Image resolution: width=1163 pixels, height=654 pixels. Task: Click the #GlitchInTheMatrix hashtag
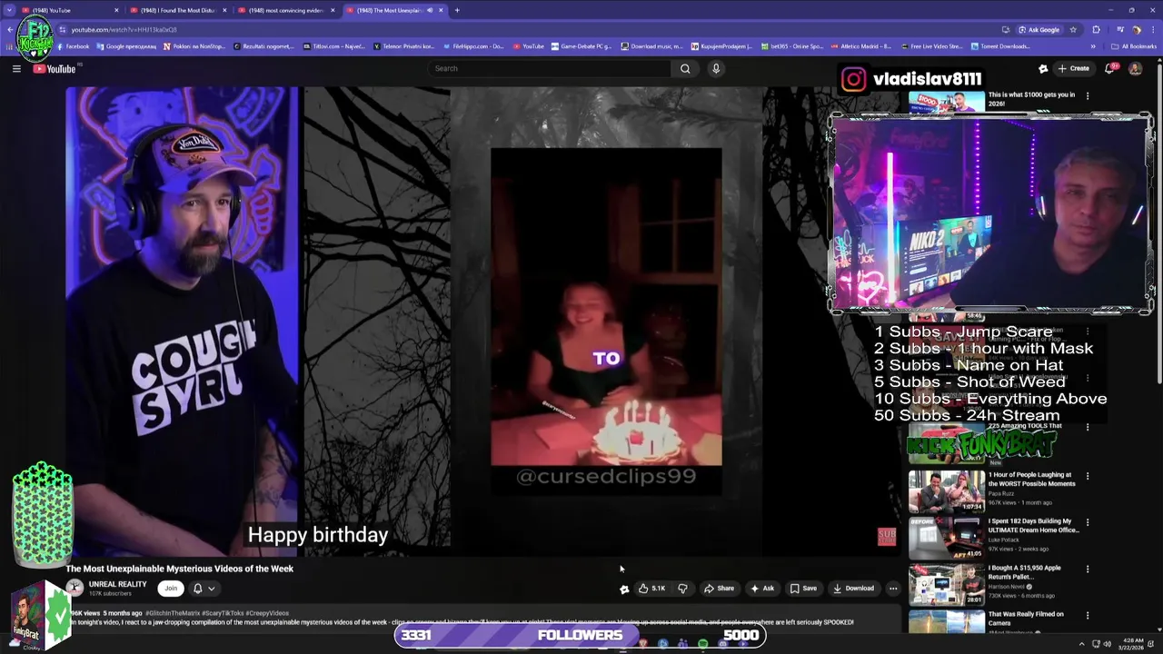[x=173, y=613]
